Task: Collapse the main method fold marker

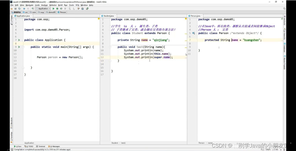Action: [23, 47]
